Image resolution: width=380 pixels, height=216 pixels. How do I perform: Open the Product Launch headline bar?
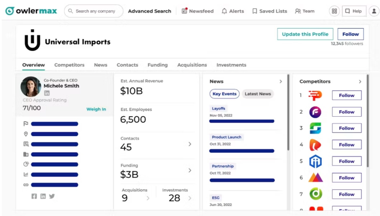click(242, 151)
